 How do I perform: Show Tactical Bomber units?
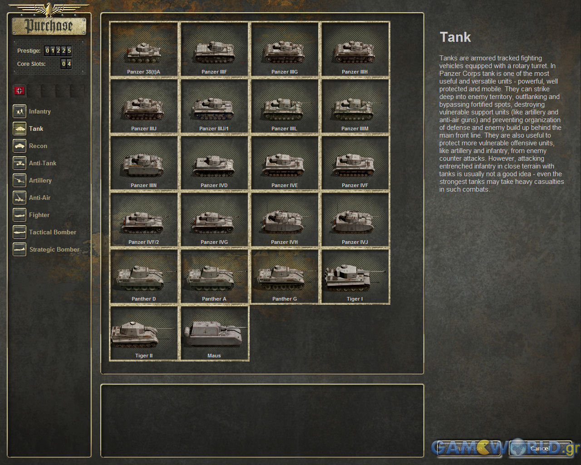pyautogui.click(x=20, y=232)
